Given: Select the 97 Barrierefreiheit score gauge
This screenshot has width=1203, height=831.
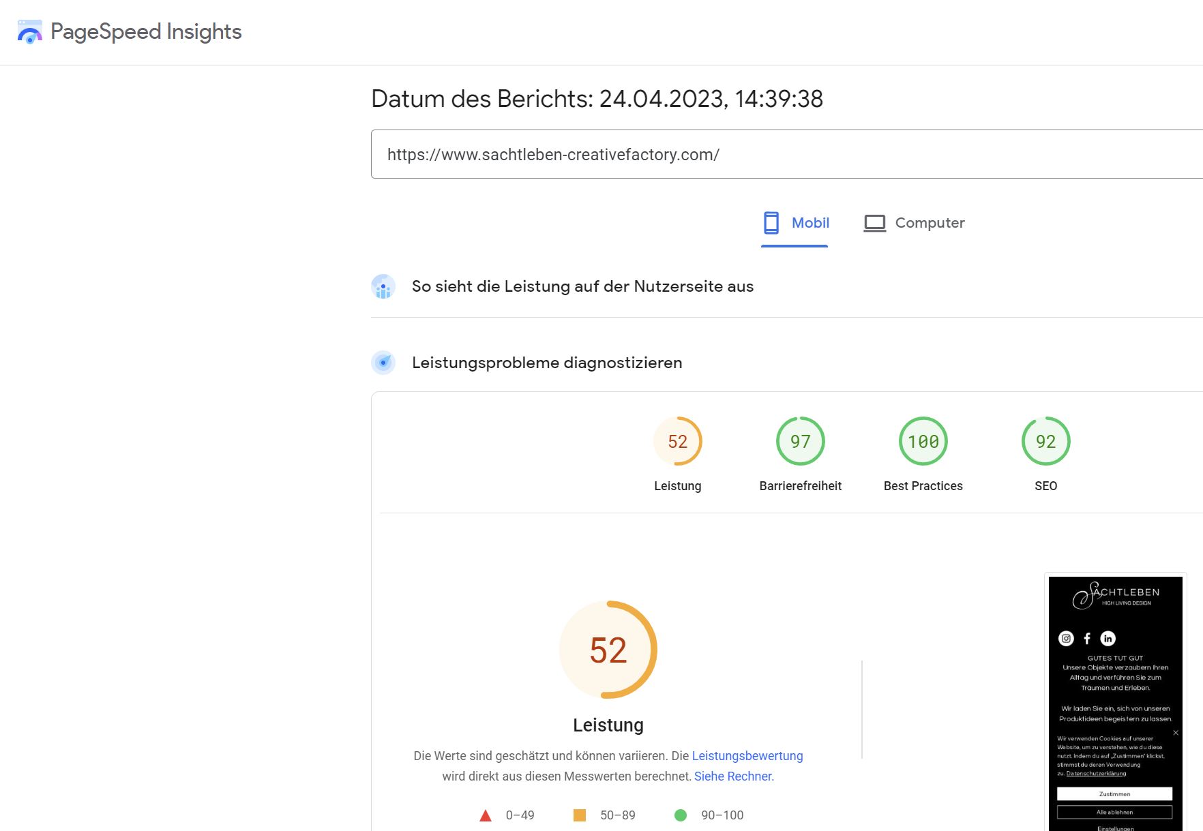Looking at the screenshot, I should [x=801, y=441].
